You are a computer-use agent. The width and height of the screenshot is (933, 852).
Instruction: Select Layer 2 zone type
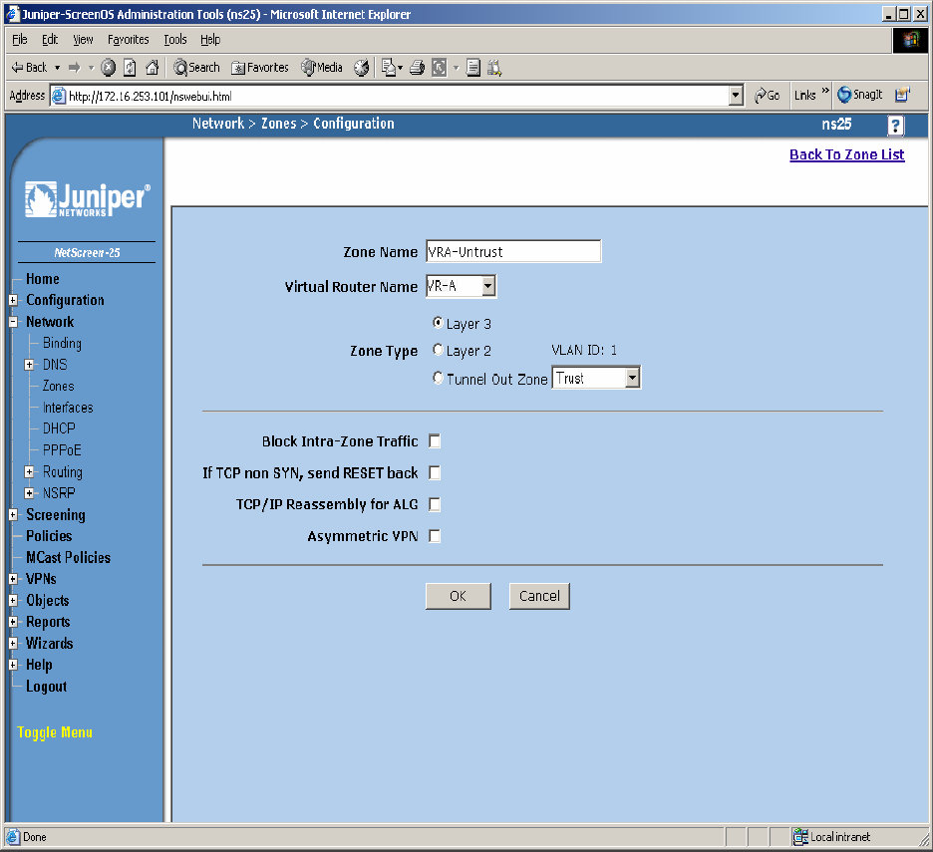pos(438,349)
